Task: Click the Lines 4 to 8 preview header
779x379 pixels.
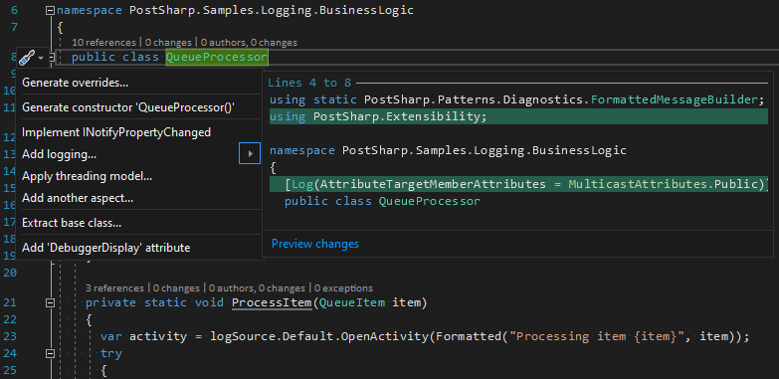Action: [x=309, y=83]
